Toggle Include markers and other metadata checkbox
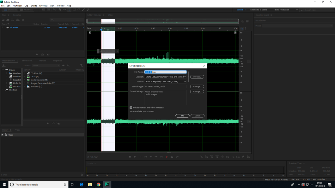335x188 pixels. point(131,108)
